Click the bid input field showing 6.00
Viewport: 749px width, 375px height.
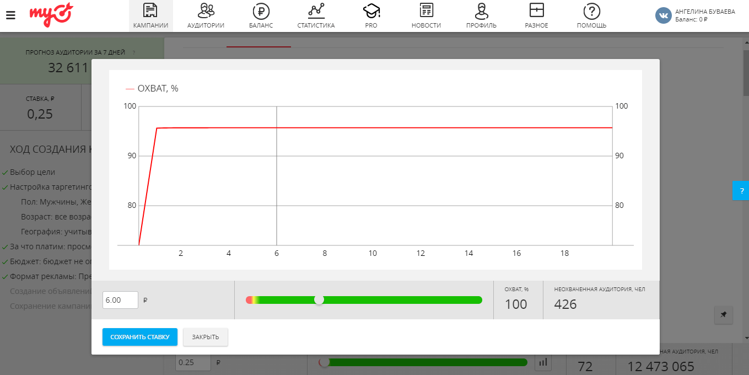120,300
